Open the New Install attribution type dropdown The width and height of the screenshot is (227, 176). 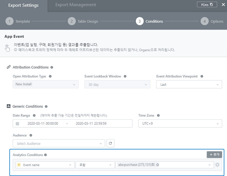pyautogui.click(x=46, y=84)
